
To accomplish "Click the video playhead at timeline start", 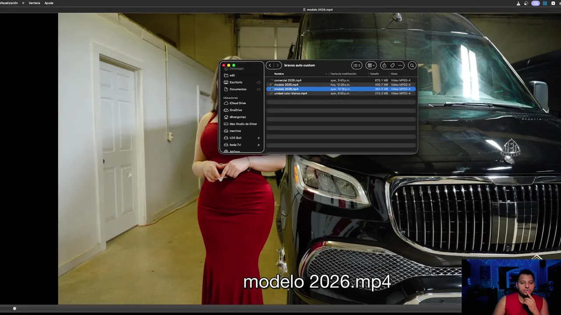I will point(14,308).
